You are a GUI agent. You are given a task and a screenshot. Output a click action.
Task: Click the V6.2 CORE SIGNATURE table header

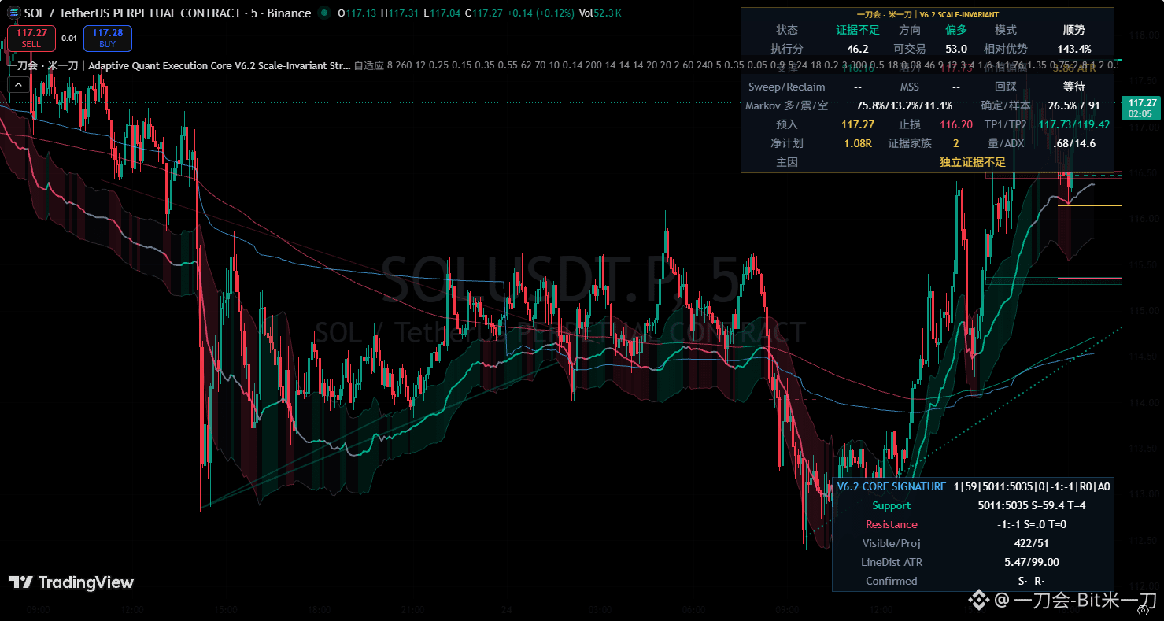(x=974, y=486)
